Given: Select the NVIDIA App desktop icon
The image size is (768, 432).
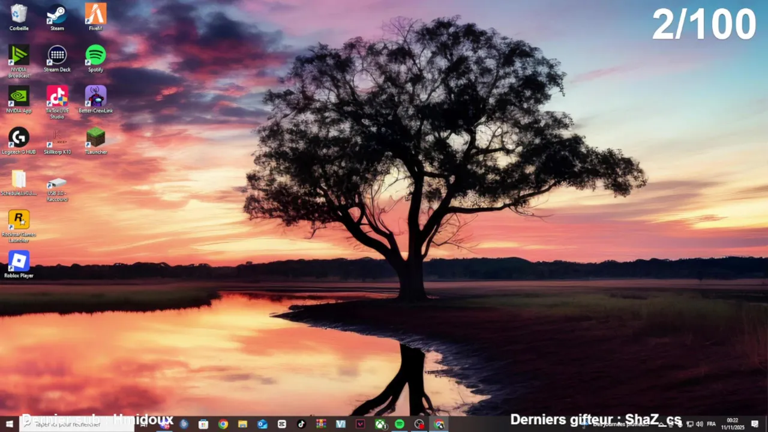Looking at the screenshot, I should (x=19, y=100).
